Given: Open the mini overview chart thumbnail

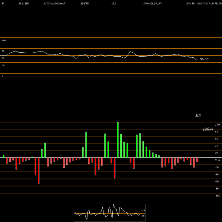Looking at the screenshot, I should pyautogui.click(x=110, y=213).
